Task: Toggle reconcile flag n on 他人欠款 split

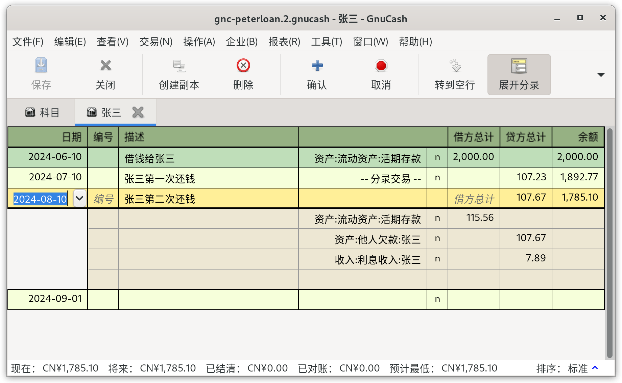Action: click(x=437, y=238)
